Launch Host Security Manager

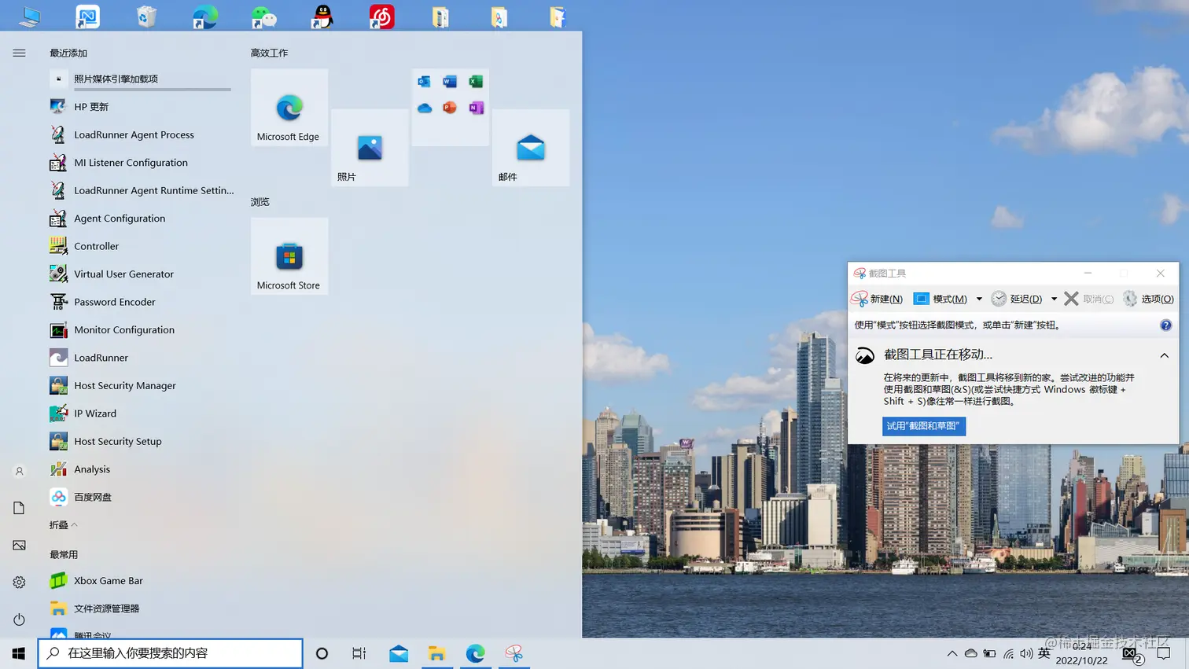click(140, 386)
